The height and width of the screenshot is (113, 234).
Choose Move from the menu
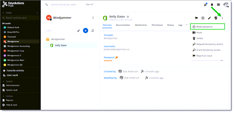pos(207,33)
